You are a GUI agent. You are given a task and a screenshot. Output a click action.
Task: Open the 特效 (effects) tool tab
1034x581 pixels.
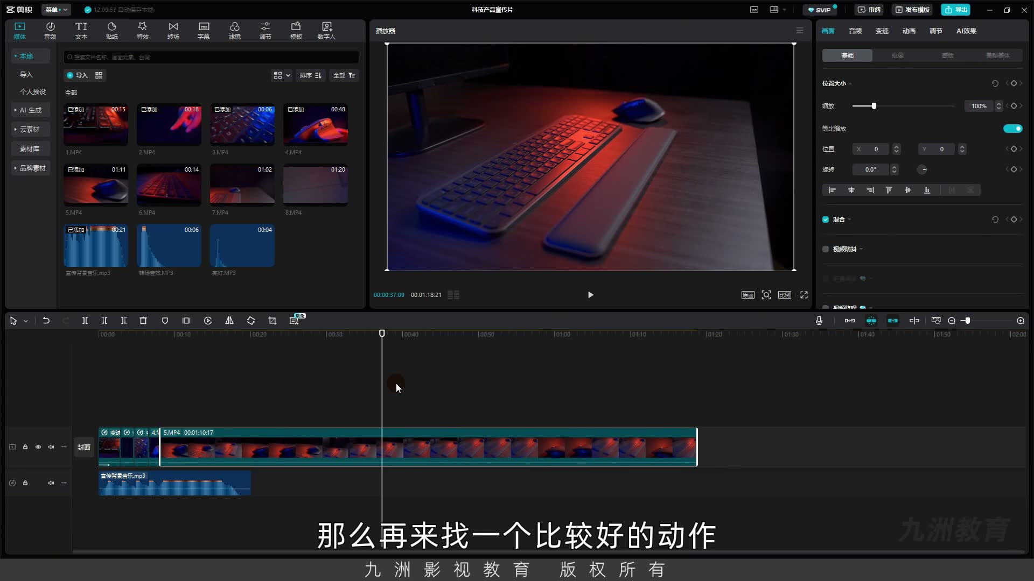(x=142, y=31)
